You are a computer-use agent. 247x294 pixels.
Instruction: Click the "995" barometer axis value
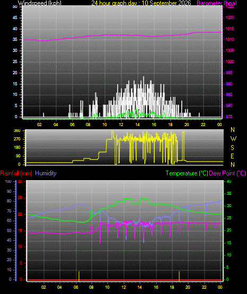[229, 73]
